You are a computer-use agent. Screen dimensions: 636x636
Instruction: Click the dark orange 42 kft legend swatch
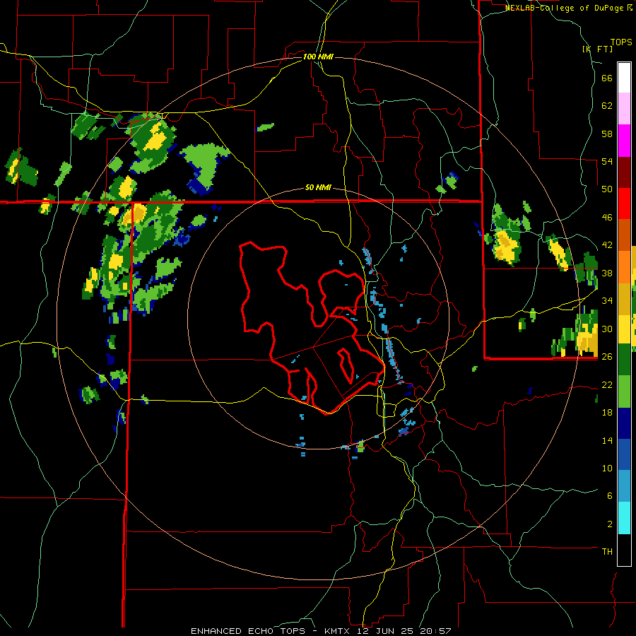(x=624, y=235)
